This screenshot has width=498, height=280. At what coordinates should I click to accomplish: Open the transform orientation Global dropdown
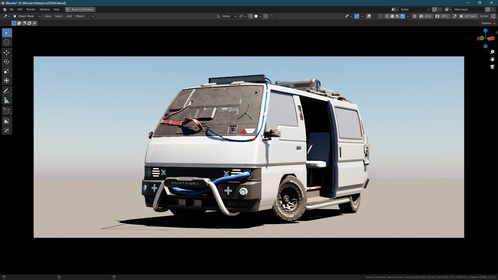click(226, 16)
